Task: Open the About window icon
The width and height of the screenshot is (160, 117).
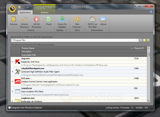Action: pos(103,19)
